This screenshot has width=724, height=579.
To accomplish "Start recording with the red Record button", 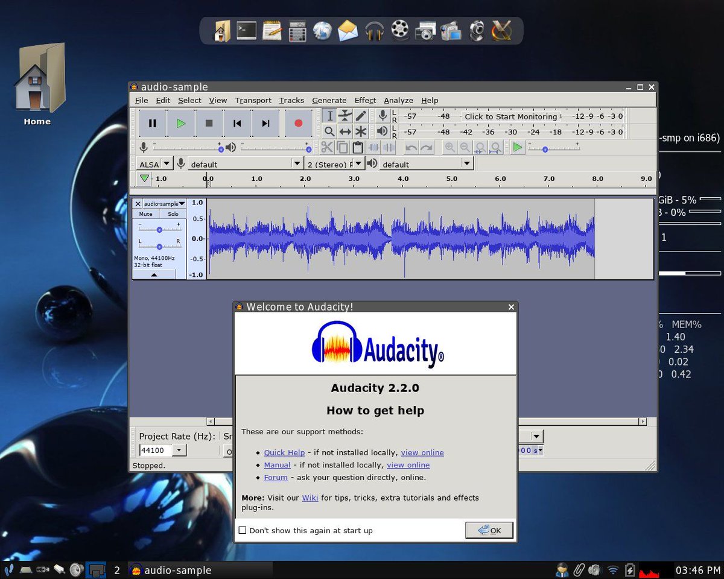I will pos(298,123).
